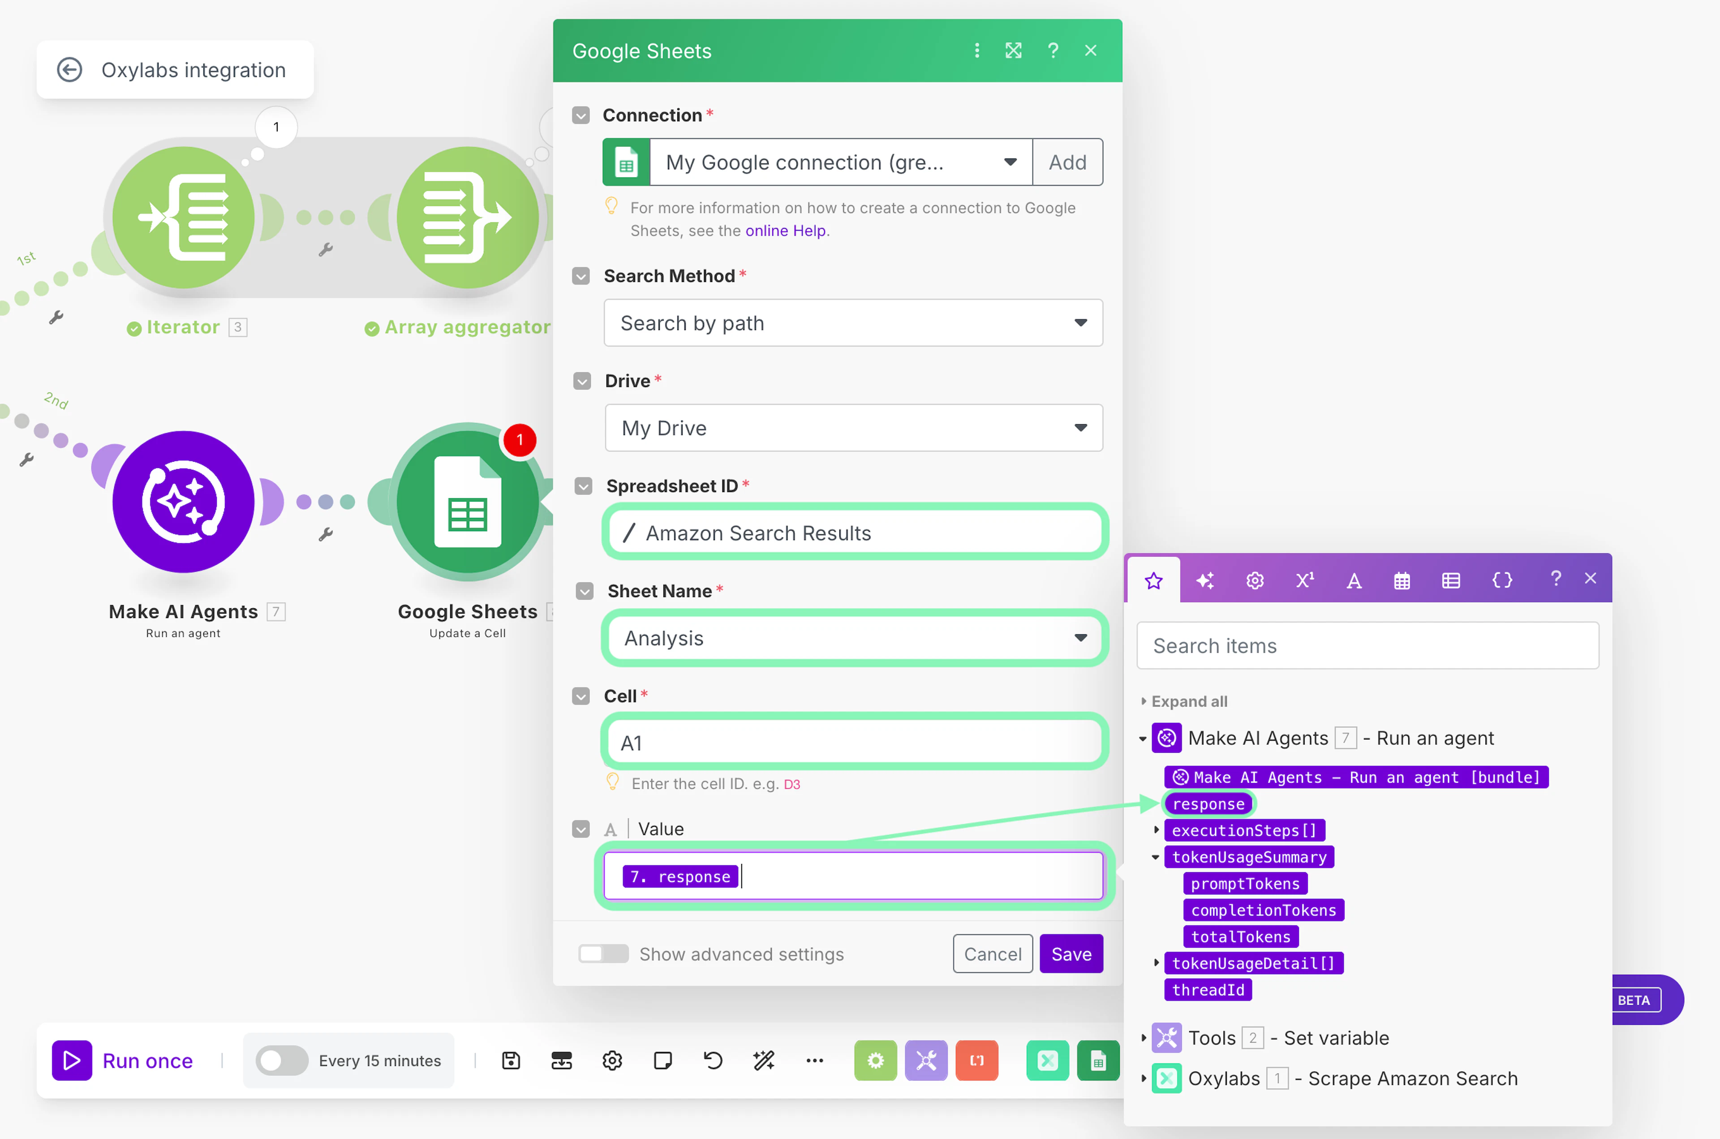Open the online Help link
This screenshot has height=1139, width=1720.
[785, 231]
